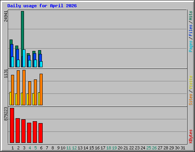Click the 24941 hits axis value
Viewport: 195px width, 152px height.
pos(6,16)
